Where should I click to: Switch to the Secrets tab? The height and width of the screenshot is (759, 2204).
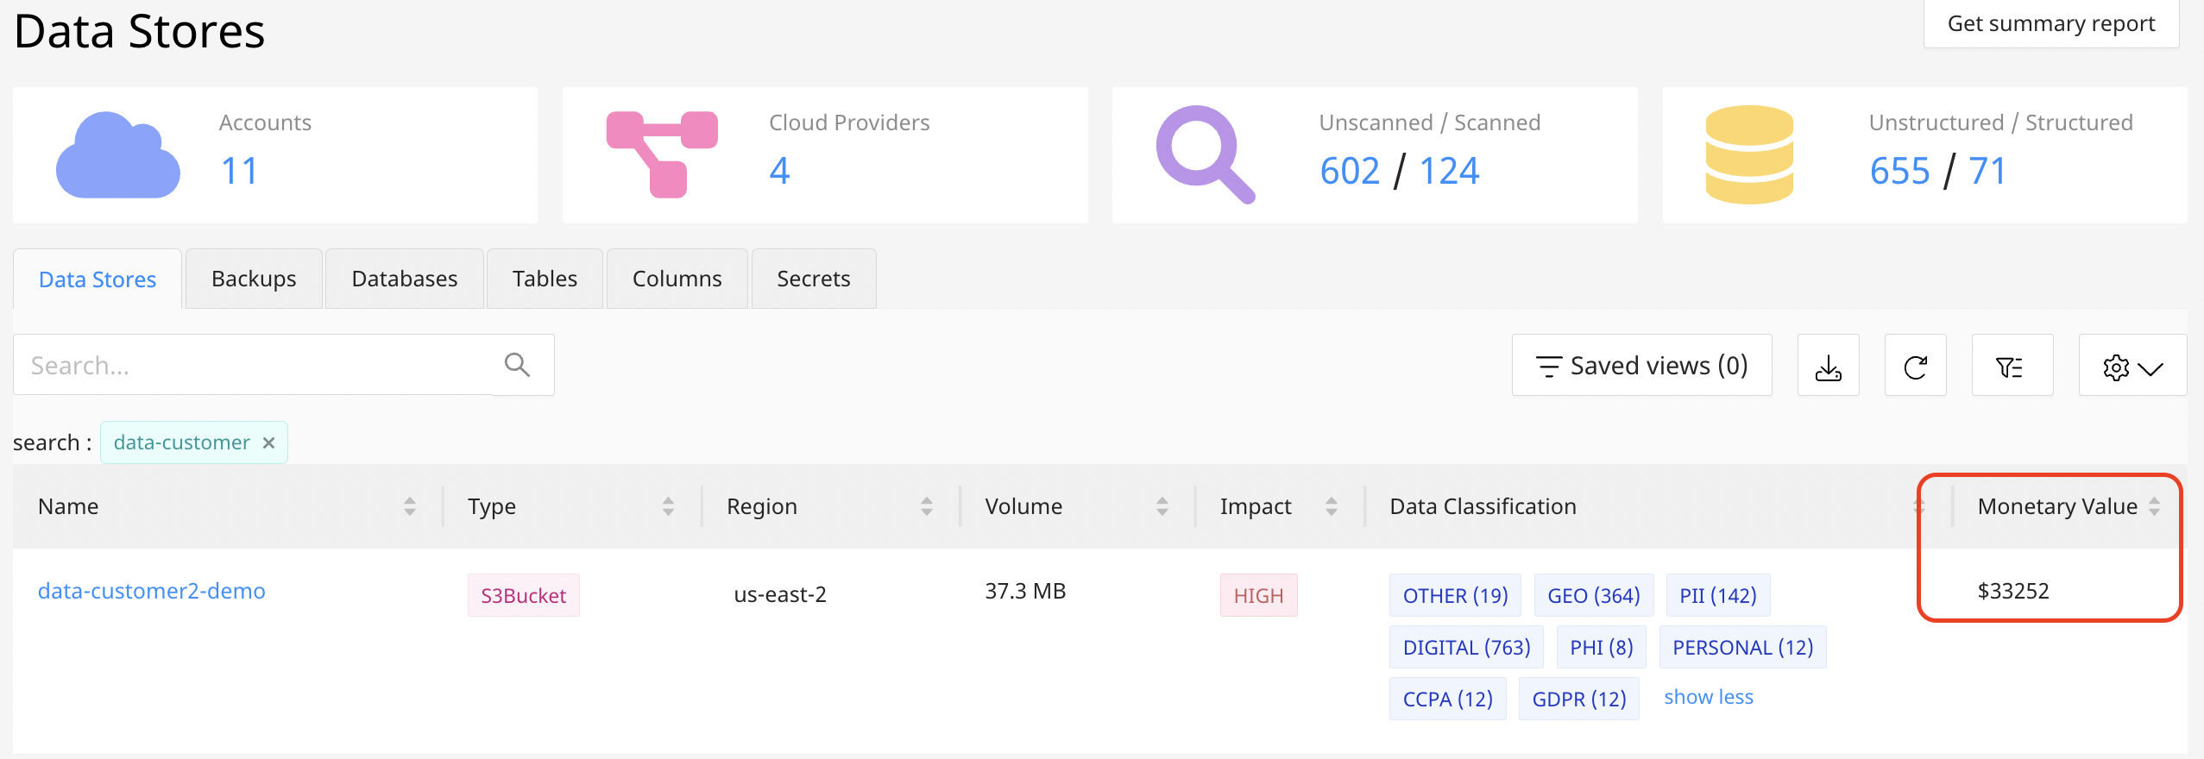(813, 279)
